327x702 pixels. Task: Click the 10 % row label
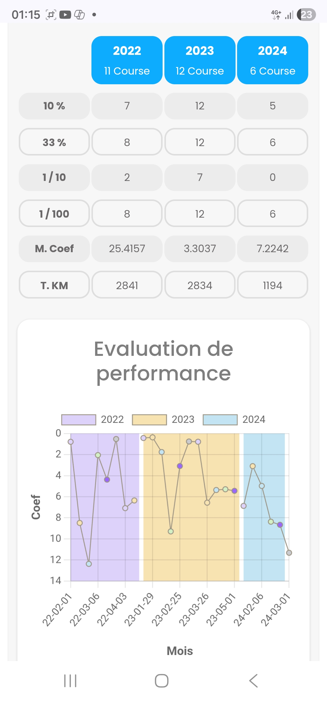click(54, 106)
